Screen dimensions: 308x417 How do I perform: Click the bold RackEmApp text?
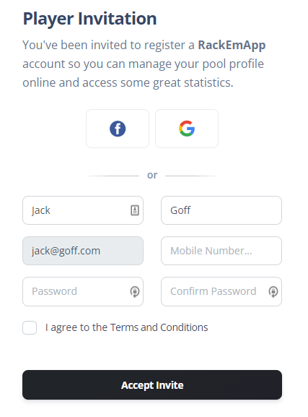click(232, 46)
